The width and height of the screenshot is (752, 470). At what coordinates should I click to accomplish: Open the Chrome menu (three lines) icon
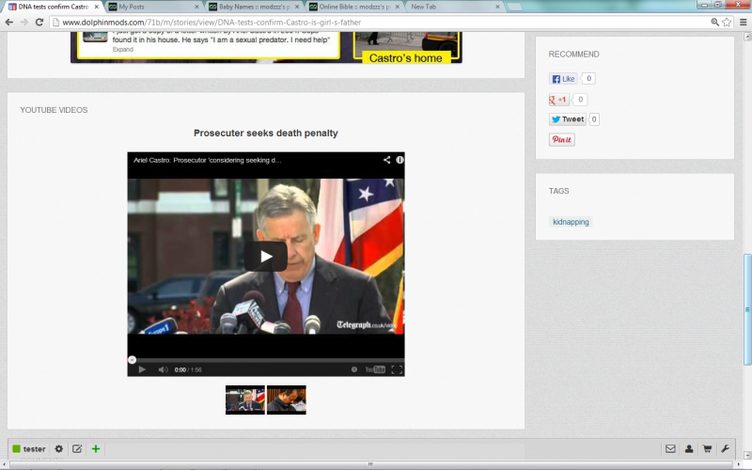tap(744, 22)
